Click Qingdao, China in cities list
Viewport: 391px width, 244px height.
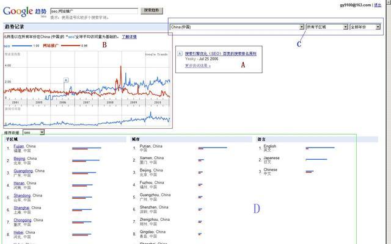point(153,232)
